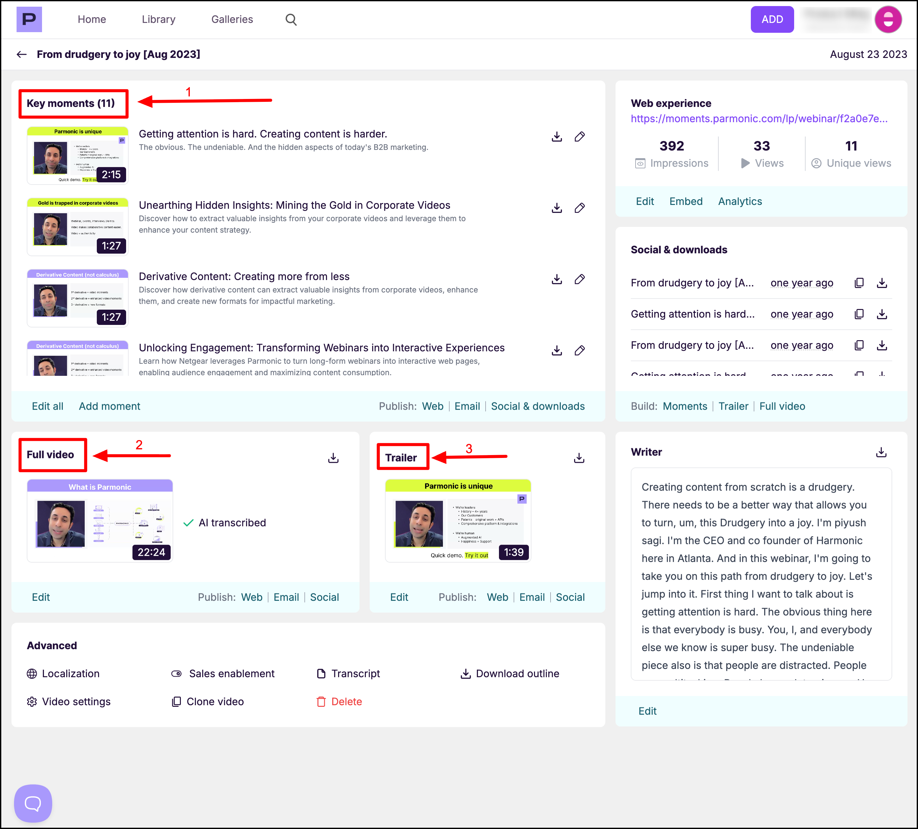
Task: Play the Trailer thumbnail
Action: 458,521
